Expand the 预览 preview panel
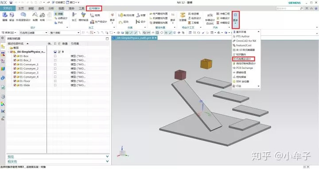Screen dimensions: 319x169 [58, 157]
